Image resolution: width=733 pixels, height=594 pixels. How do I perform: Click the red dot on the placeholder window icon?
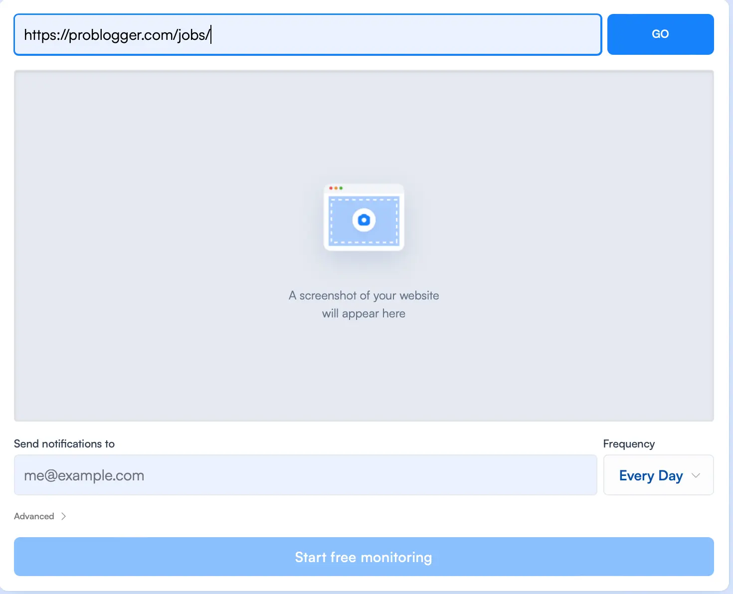point(331,188)
